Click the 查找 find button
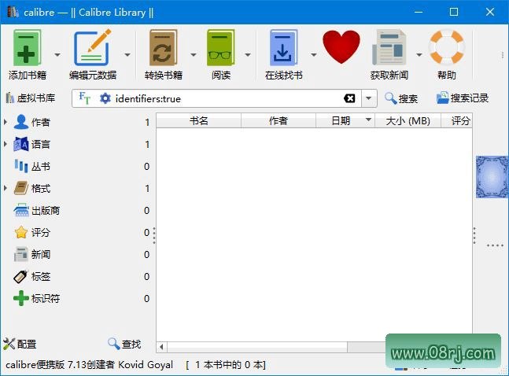Screen dimensions: 509x376 (x=124, y=344)
